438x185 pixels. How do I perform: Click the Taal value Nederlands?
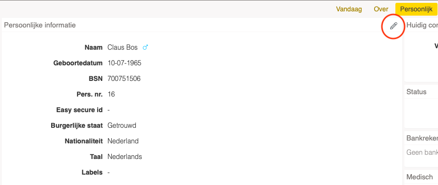pyautogui.click(x=125, y=157)
